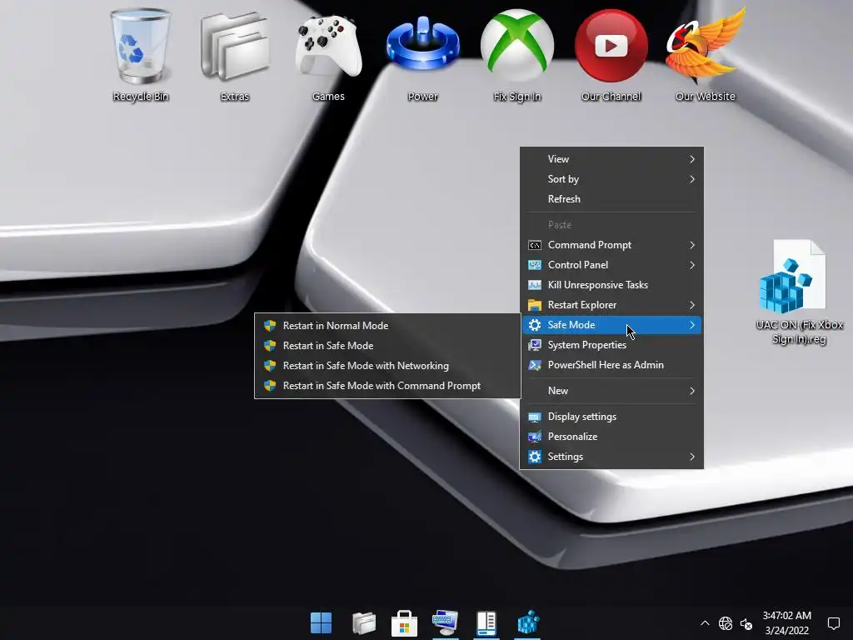Click the Safe Mode gear icon
Image resolution: width=853 pixels, height=640 pixels.
click(535, 325)
